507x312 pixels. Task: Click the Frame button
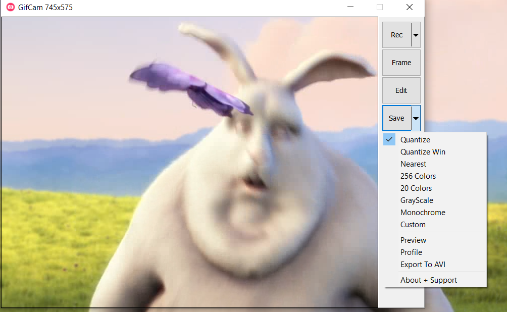tap(401, 63)
